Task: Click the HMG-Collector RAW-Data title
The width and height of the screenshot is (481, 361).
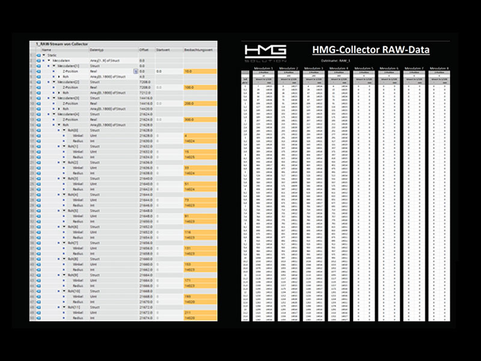Action: click(371, 50)
